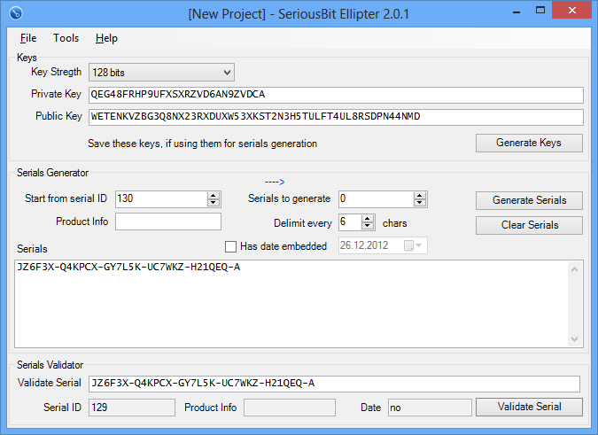This screenshot has height=435, width=598.
Task: Click the Generate Keys button
Action: click(x=529, y=143)
